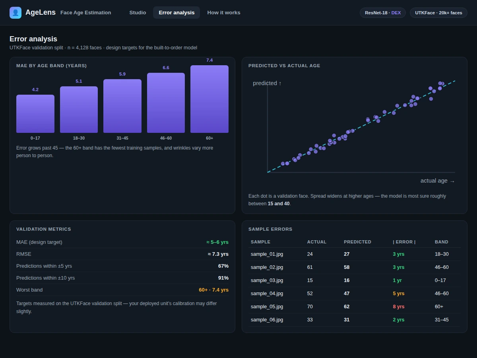Image resolution: width=477 pixels, height=358 pixels.
Task: Click the 18–30 age band bar
Action: coord(79,110)
